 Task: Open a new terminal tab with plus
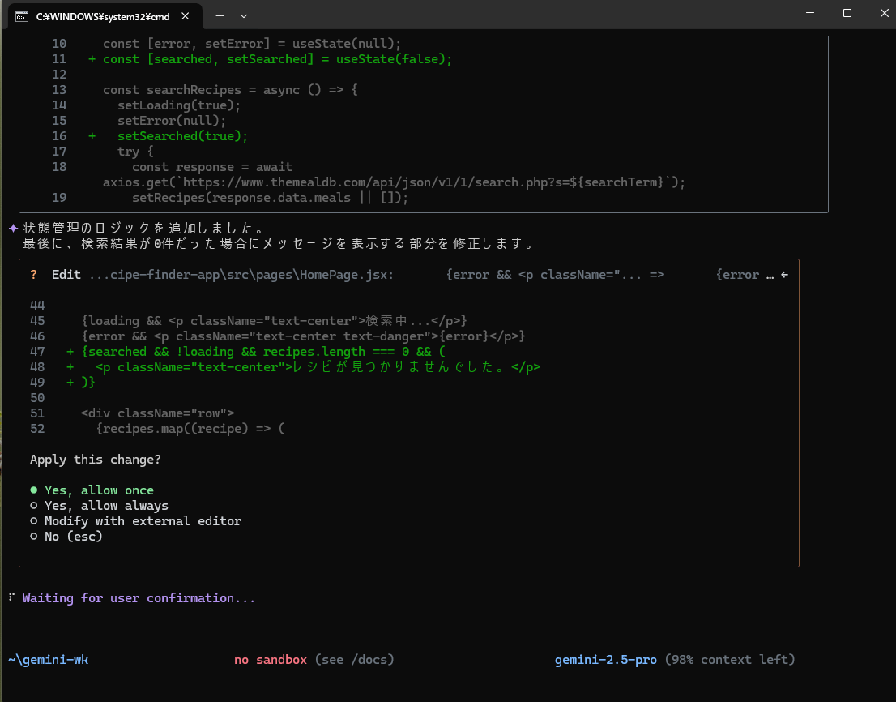coord(220,15)
